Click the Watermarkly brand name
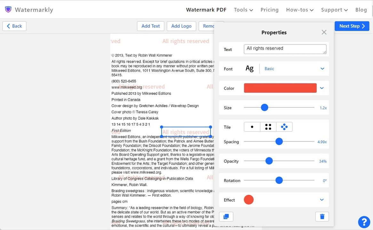Viewport: 373px width, 230px height. pyautogui.click(x=34, y=10)
